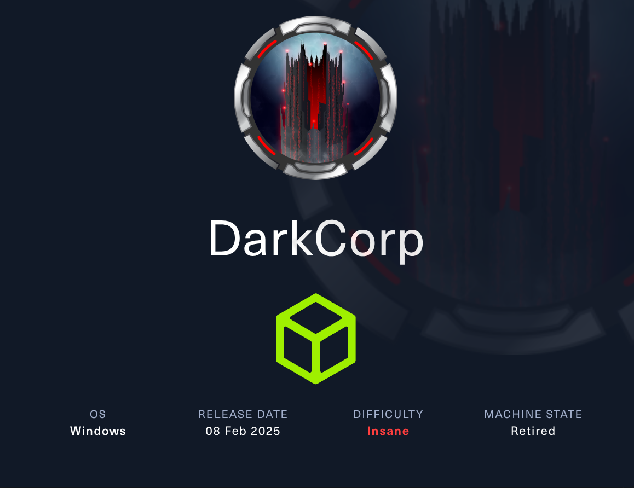Select the DIFFICULTY heading
Viewport: 634px width, 488px height.
click(x=388, y=414)
